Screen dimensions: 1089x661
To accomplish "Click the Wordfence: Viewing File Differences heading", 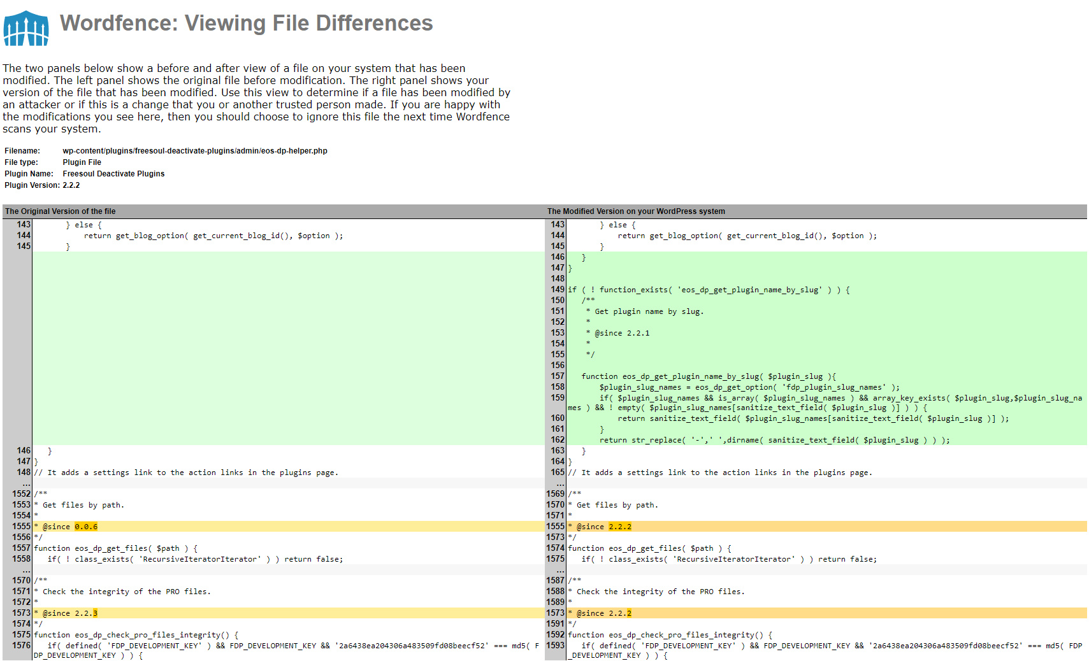I will (x=246, y=23).
